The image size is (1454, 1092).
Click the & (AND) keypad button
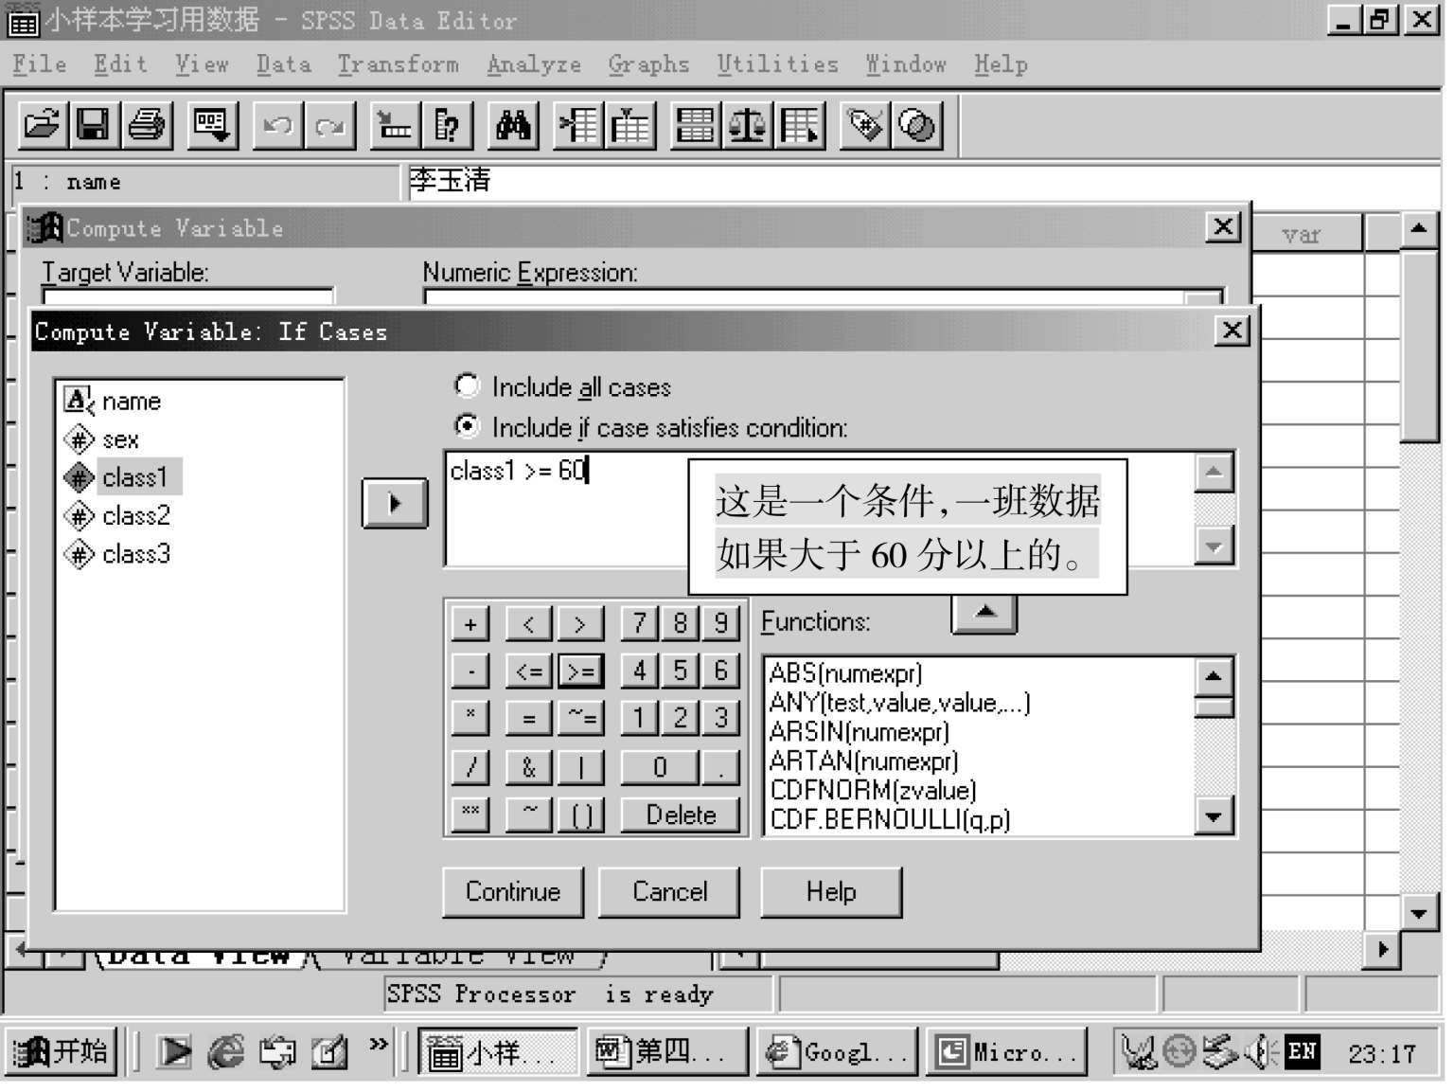(x=529, y=767)
